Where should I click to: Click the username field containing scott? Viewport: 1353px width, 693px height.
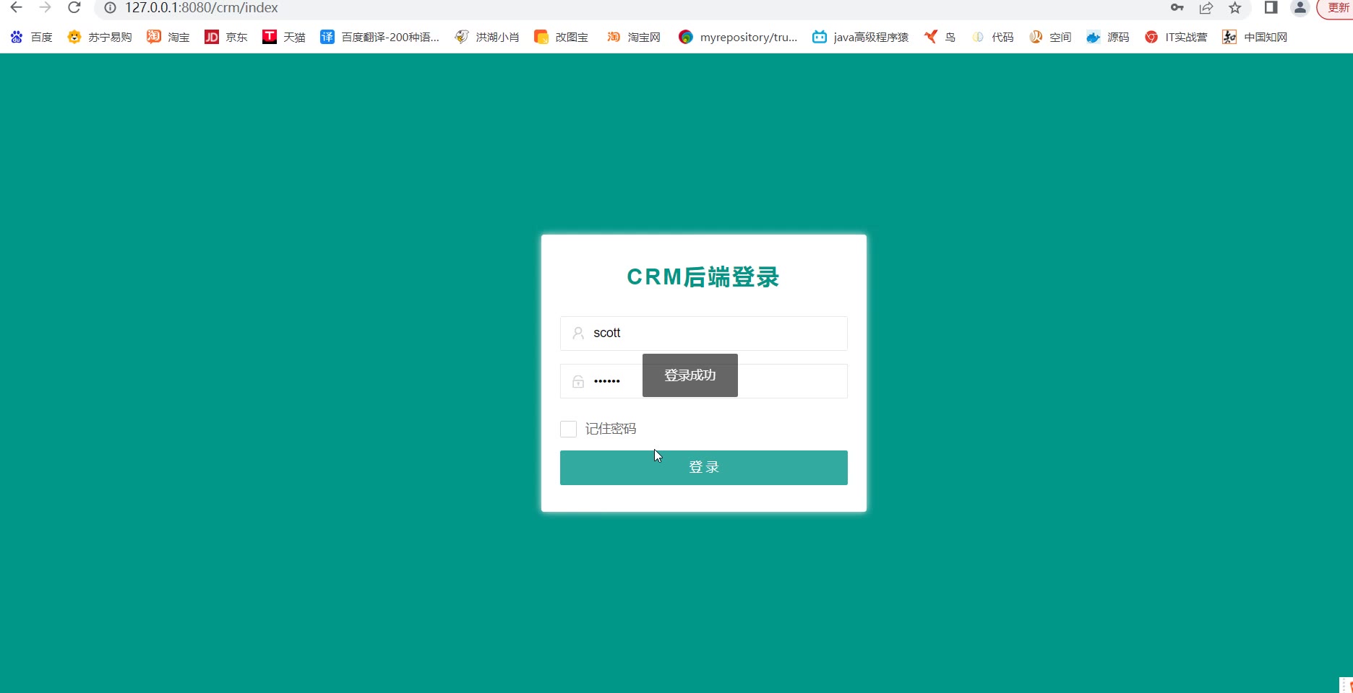703,334
